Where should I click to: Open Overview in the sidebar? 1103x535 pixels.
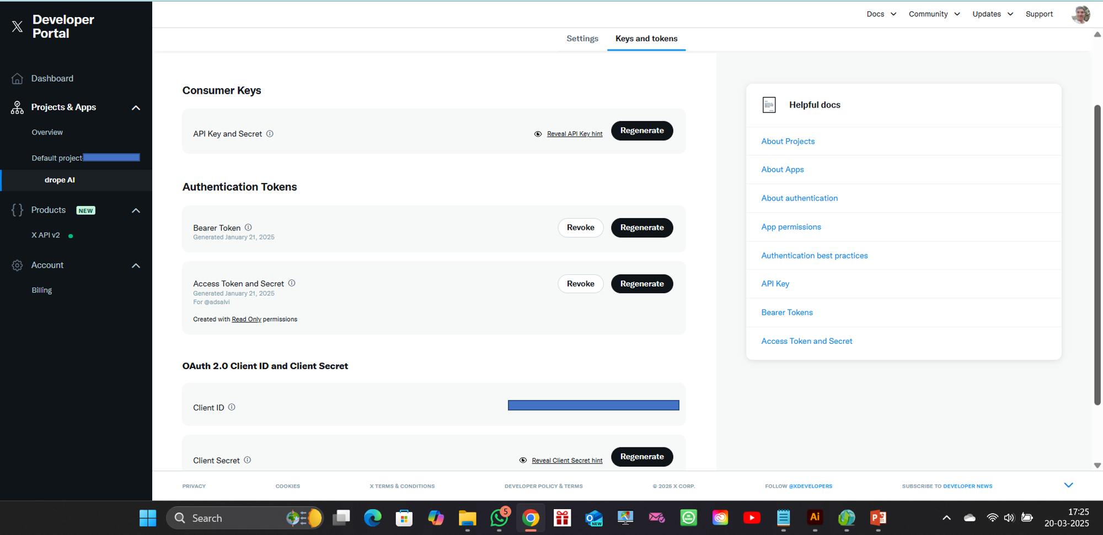[47, 132]
